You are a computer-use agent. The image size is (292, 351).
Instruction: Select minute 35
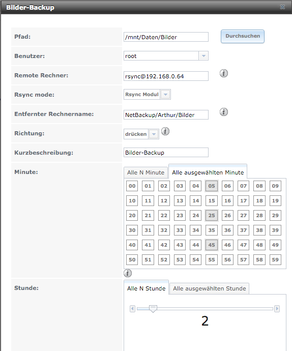[x=212, y=230]
